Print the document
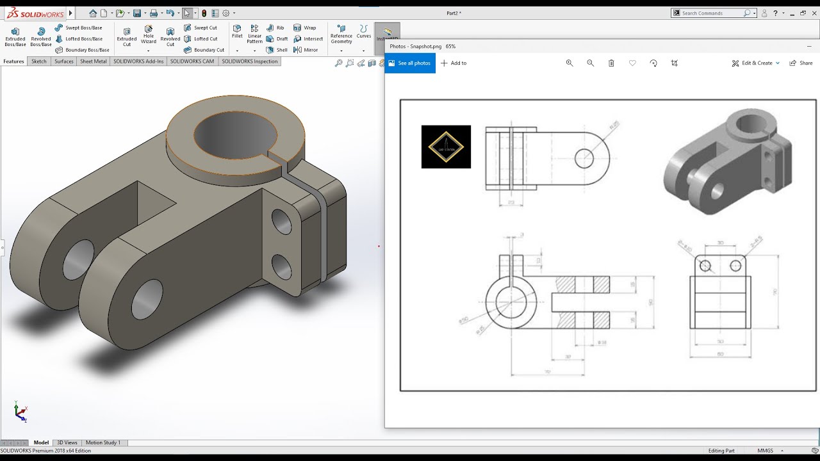This screenshot has width=820, height=461. pyautogui.click(x=154, y=13)
